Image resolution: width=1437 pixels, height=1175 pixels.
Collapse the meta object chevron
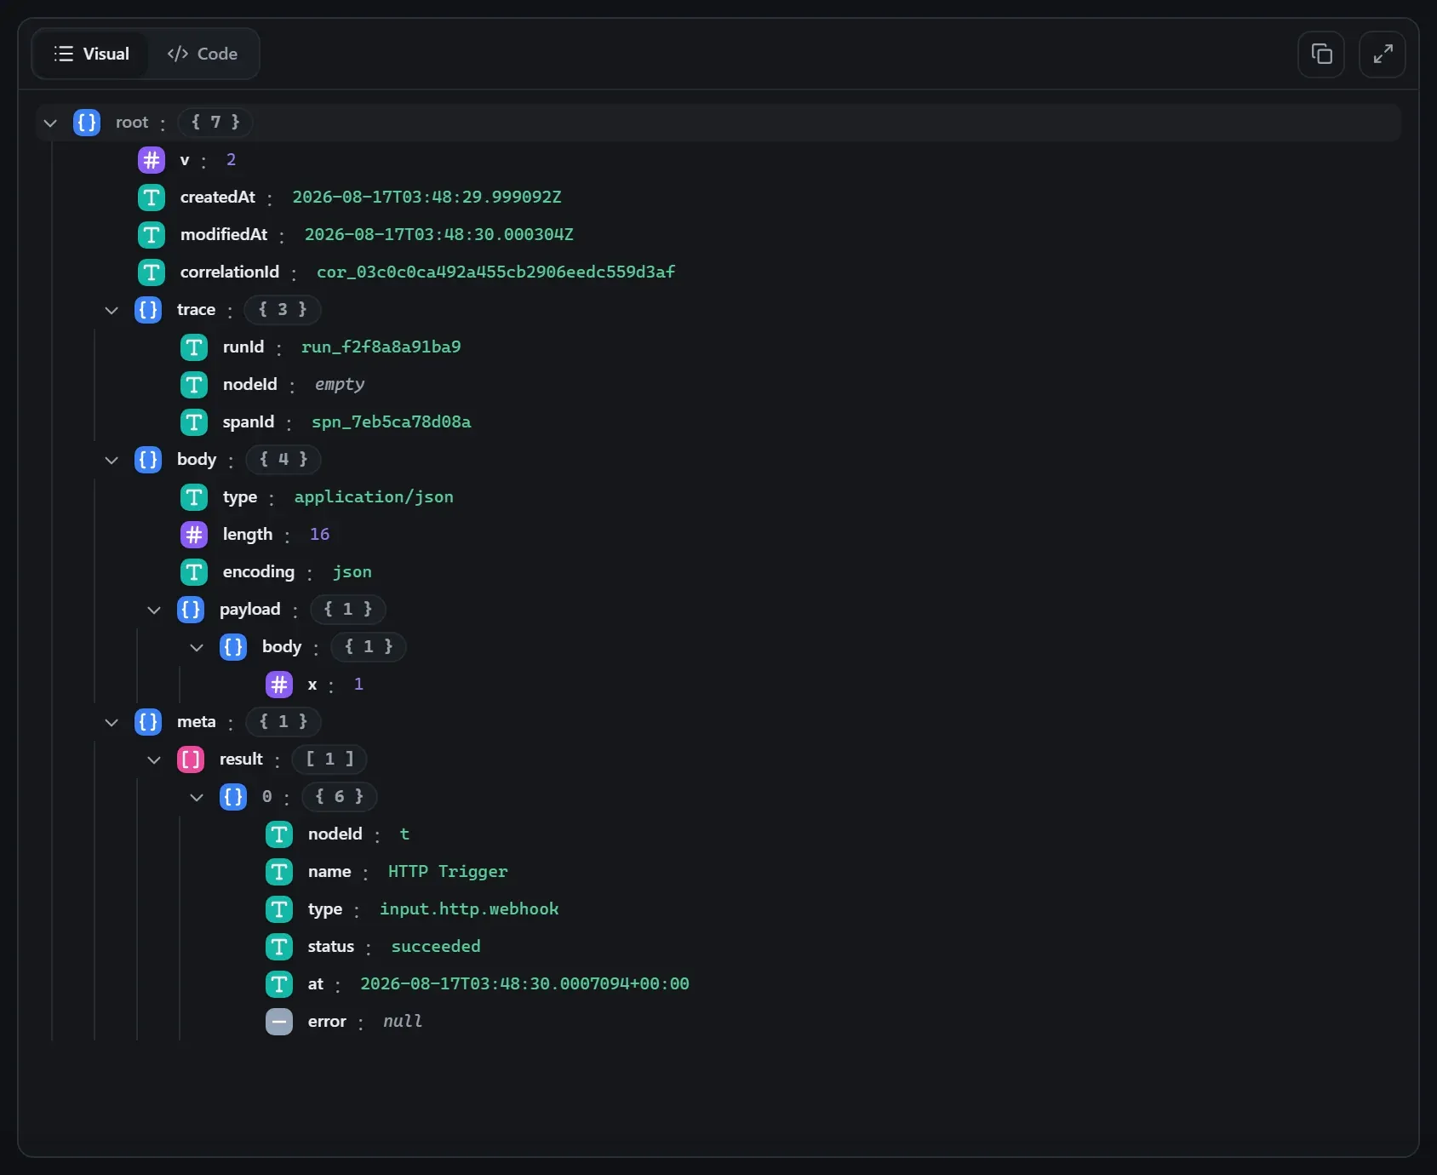pos(112,722)
